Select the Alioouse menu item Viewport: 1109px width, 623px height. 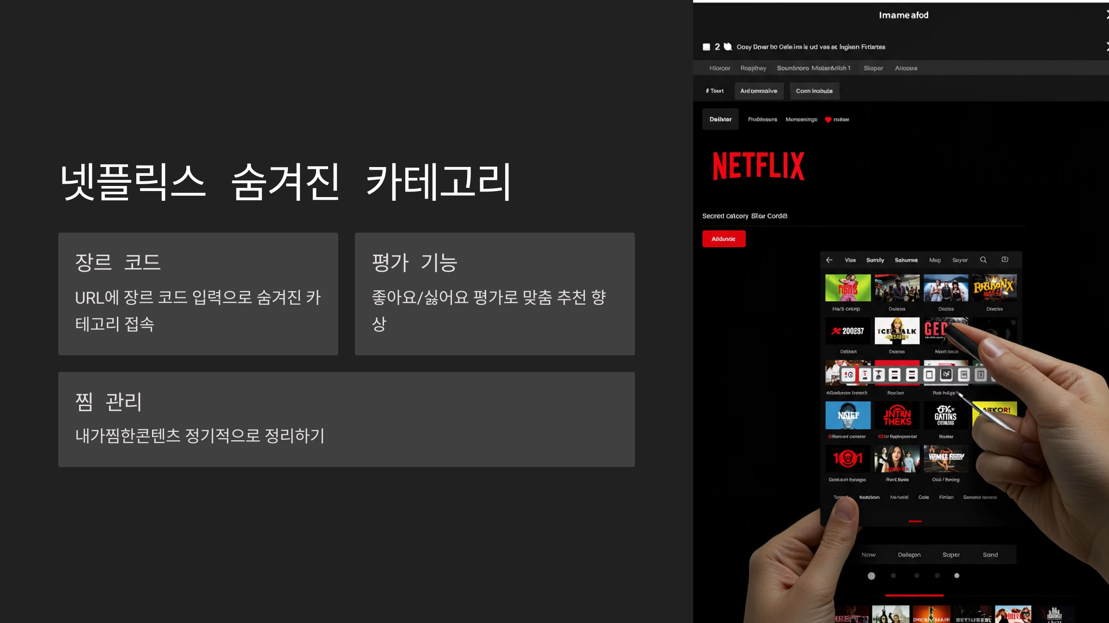click(906, 68)
